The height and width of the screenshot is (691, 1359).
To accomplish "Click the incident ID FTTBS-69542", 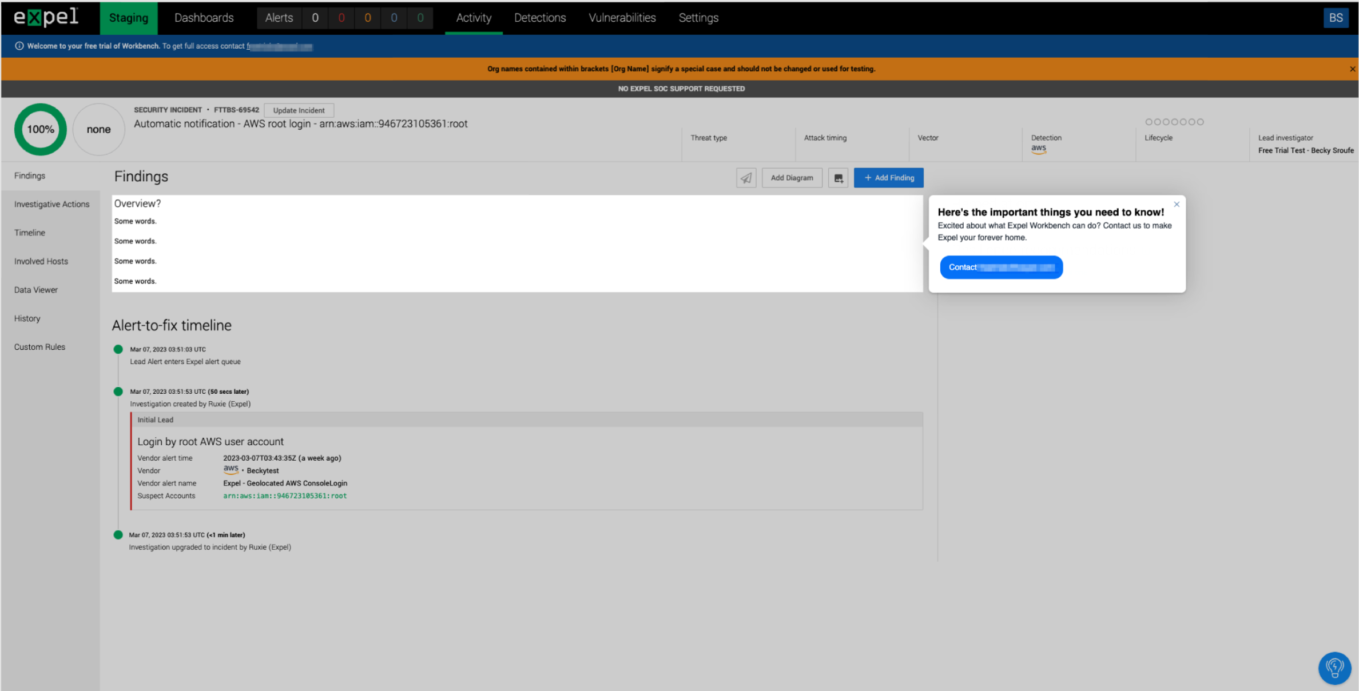I will click(236, 110).
